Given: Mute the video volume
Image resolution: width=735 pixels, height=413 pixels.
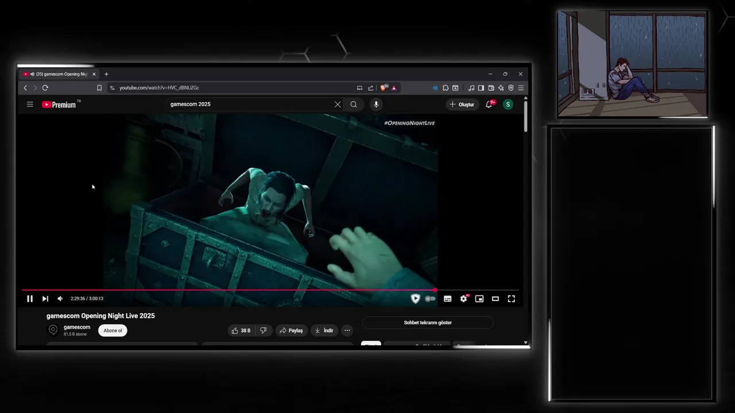Looking at the screenshot, I should tap(60, 299).
